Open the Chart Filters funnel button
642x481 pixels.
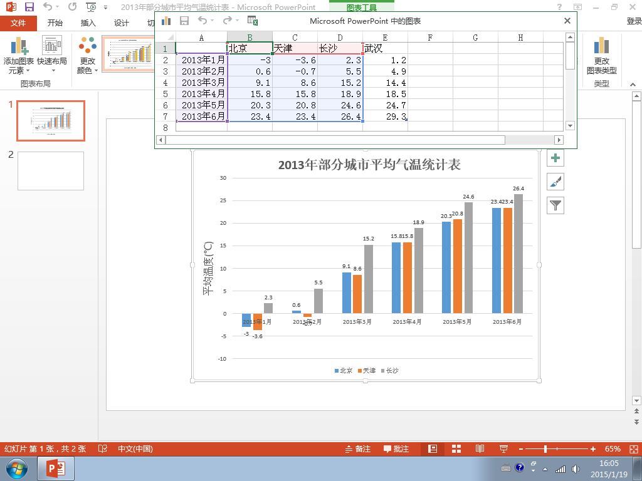click(555, 205)
